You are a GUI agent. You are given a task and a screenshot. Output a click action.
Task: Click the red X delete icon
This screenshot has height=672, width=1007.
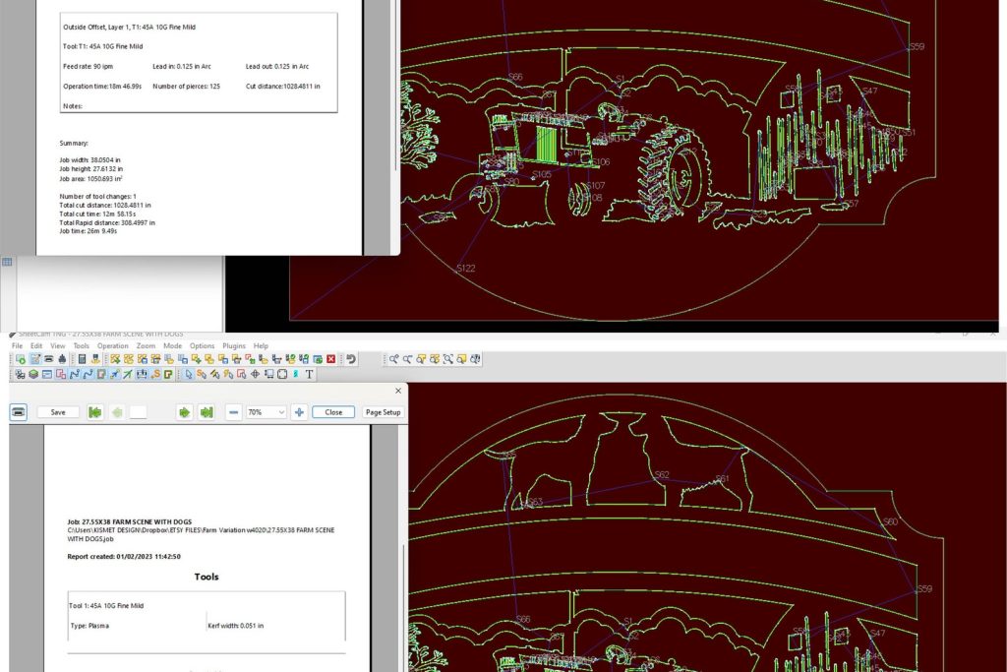tap(331, 359)
